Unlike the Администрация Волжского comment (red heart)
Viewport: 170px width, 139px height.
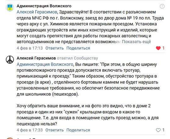click(x=158, y=48)
